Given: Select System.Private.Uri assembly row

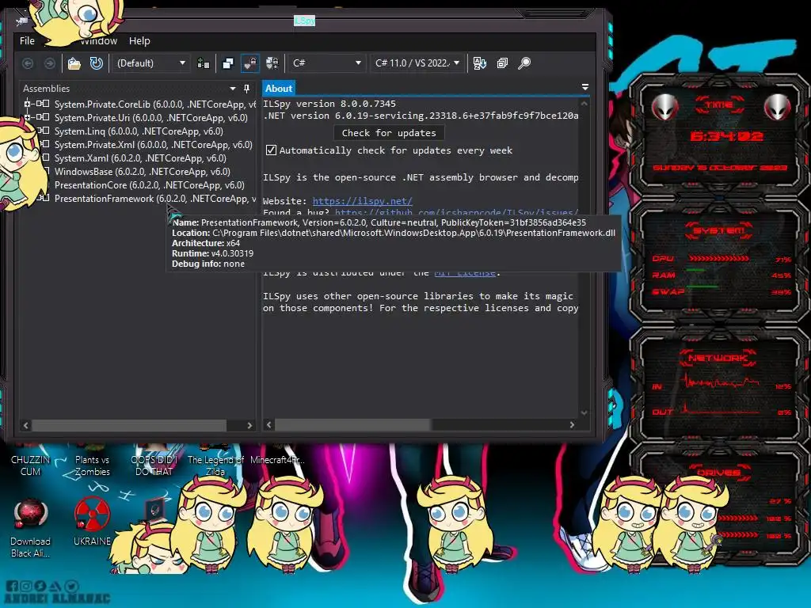Looking at the screenshot, I should [151, 117].
